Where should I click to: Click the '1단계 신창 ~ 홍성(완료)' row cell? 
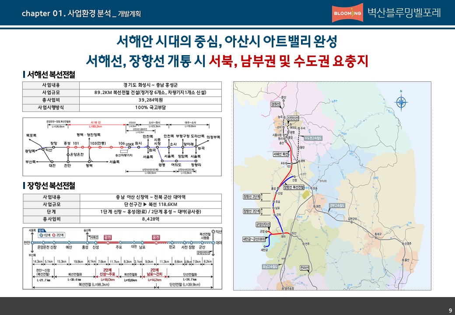150,212
